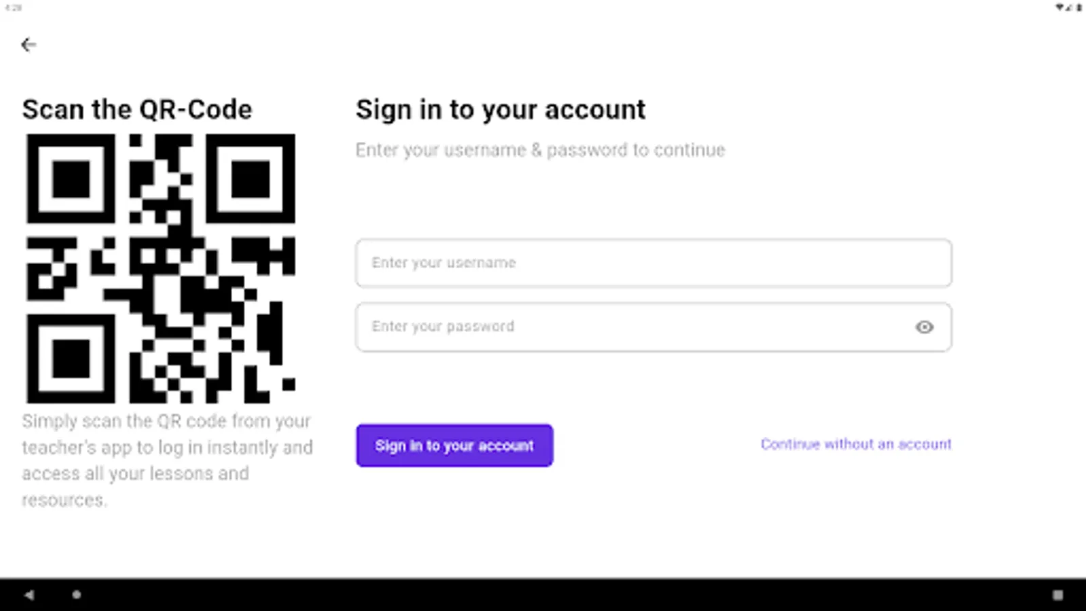1086x611 pixels.
Task: Toggle password visibility eye icon
Action: coord(924,327)
